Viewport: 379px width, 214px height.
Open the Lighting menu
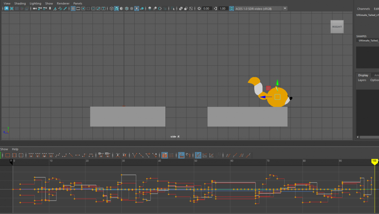coord(36,3)
